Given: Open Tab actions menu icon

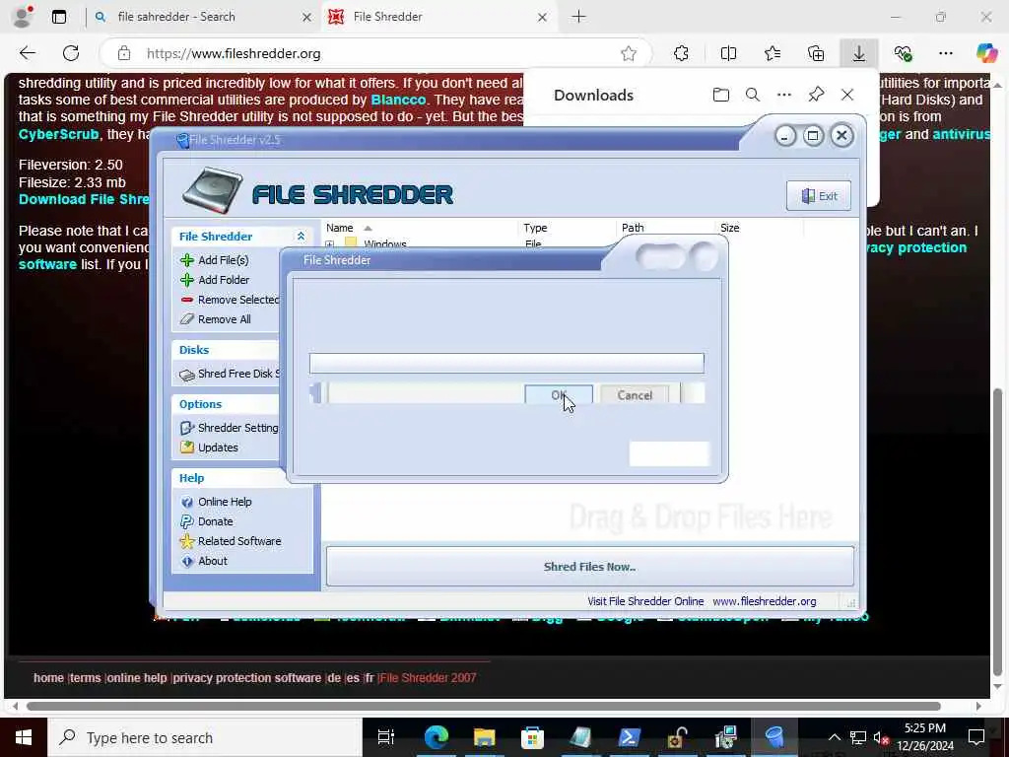Looking at the screenshot, I should coord(58,17).
